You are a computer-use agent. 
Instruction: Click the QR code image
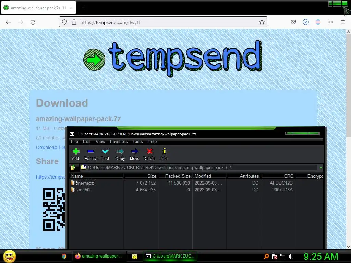tap(54, 210)
